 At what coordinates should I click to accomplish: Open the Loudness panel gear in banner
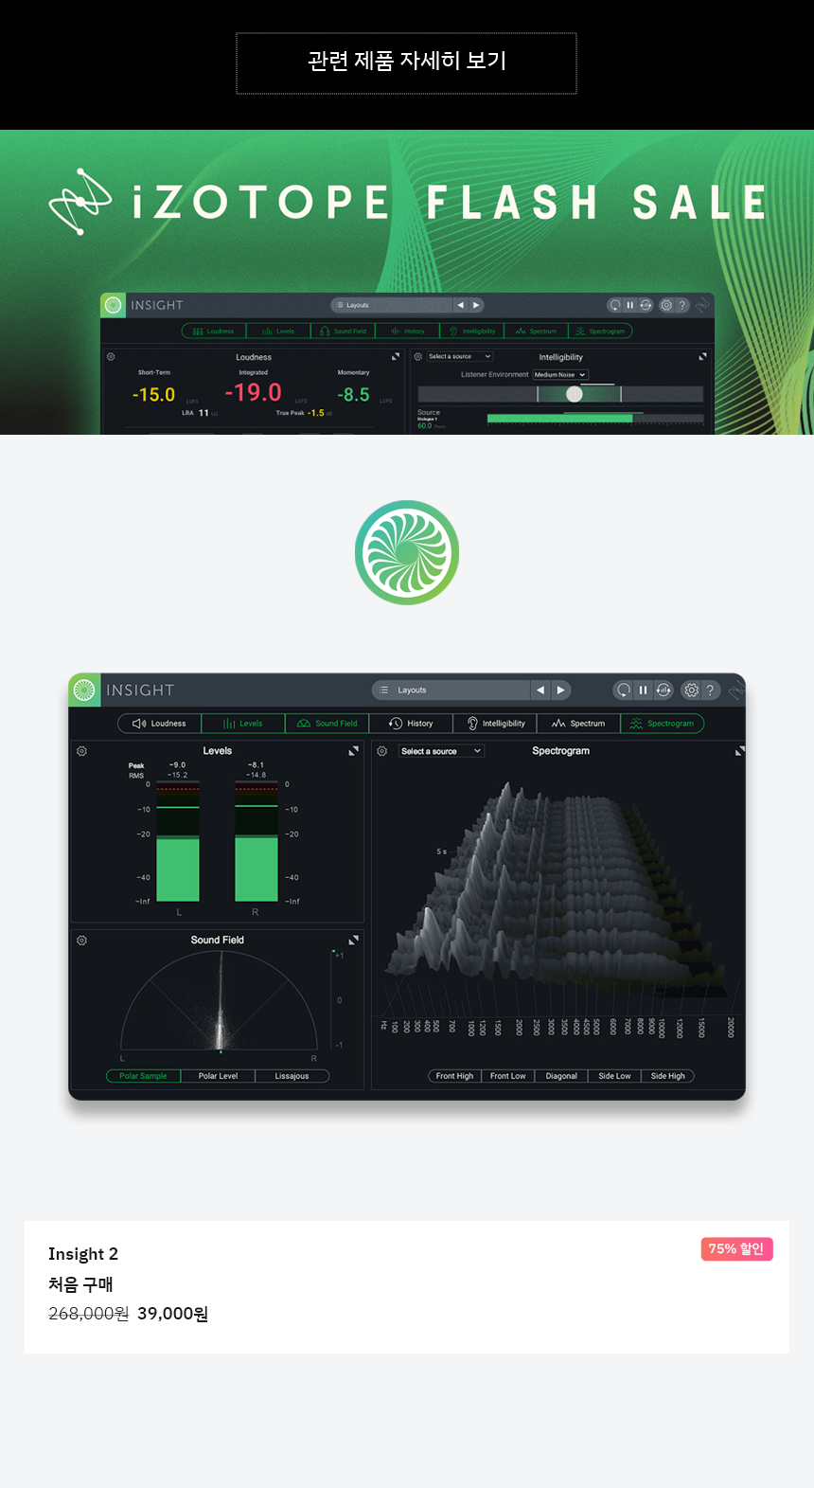tap(111, 357)
